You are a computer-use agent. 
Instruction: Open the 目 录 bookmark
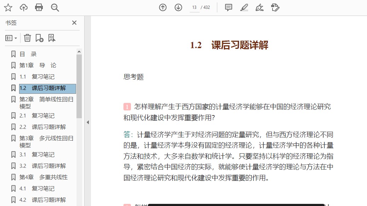click(x=28, y=54)
